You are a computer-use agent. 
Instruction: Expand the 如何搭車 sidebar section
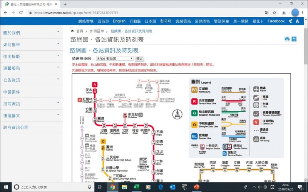coord(31,45)
